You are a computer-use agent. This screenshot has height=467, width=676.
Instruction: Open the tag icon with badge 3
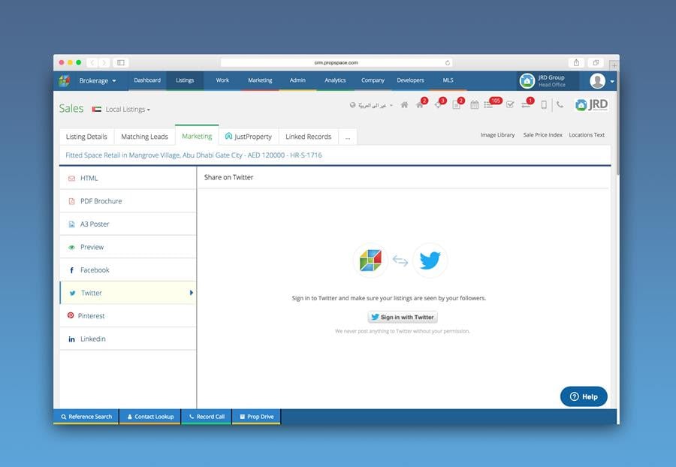tap(439, 104)
